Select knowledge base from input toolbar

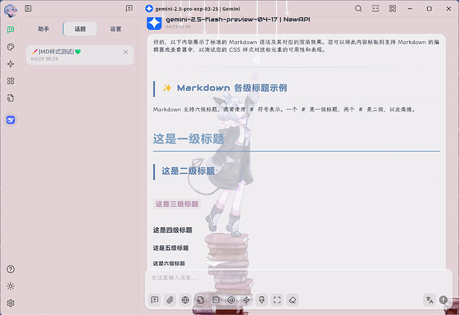tap(200, 300)
